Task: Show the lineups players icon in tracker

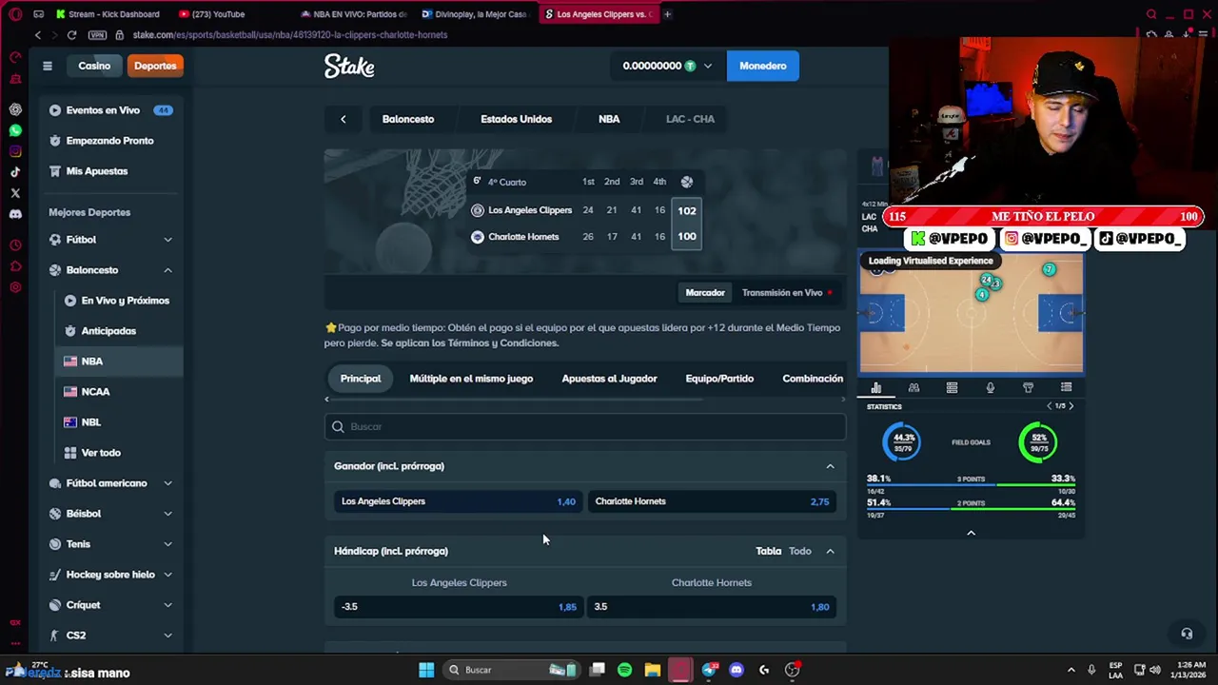Action: click(913, 387)
